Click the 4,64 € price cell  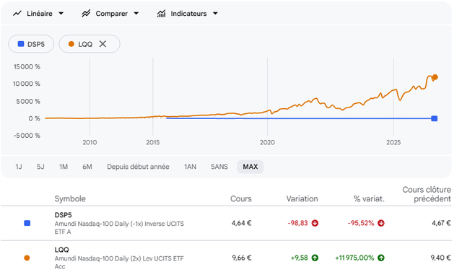click(x=241, y=223)
